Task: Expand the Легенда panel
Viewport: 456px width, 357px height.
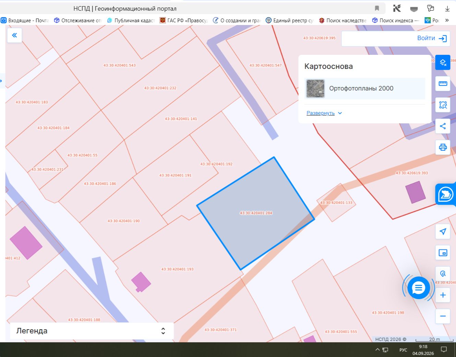Action: (x=92, y=331)
